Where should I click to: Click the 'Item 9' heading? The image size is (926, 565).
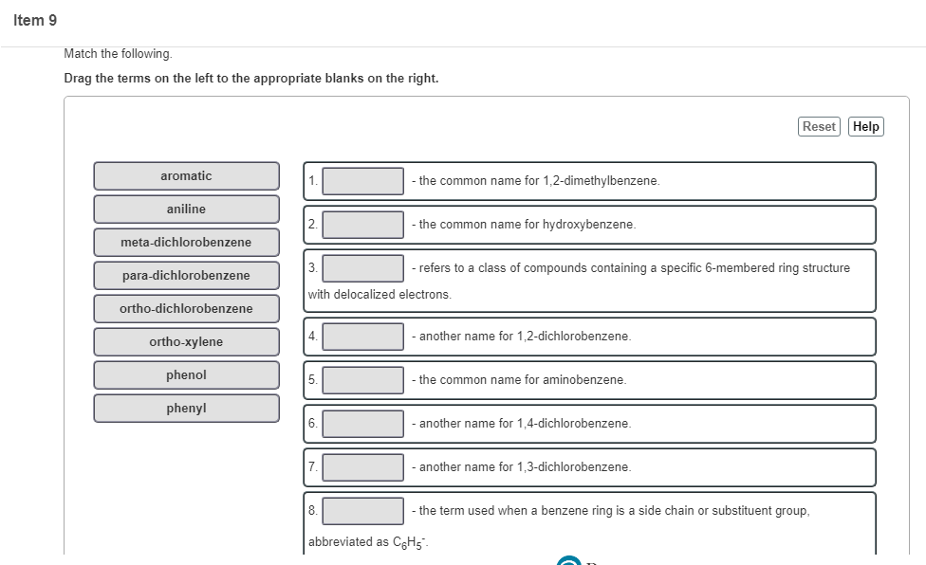pyautogui.click(x=35, y=21)
